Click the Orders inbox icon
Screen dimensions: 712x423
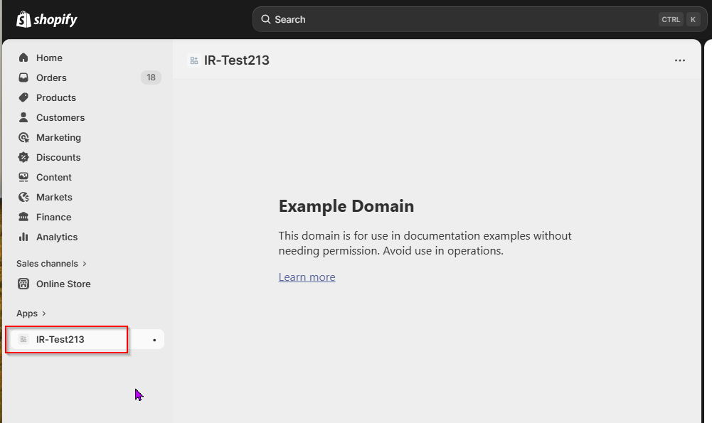tap(23, 77)
